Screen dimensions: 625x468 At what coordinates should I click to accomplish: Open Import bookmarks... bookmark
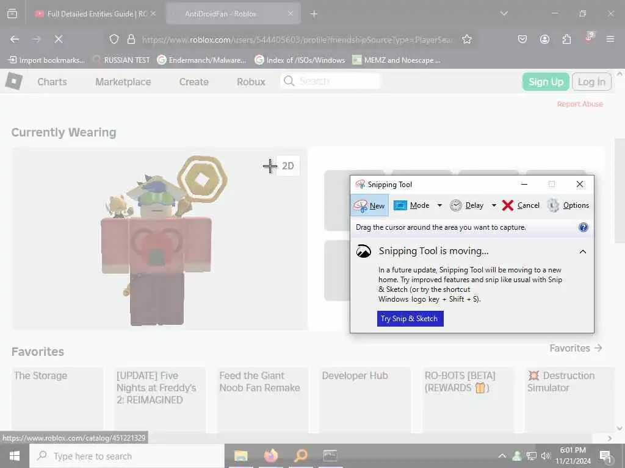pyautogui.click(x=46, y=60)
